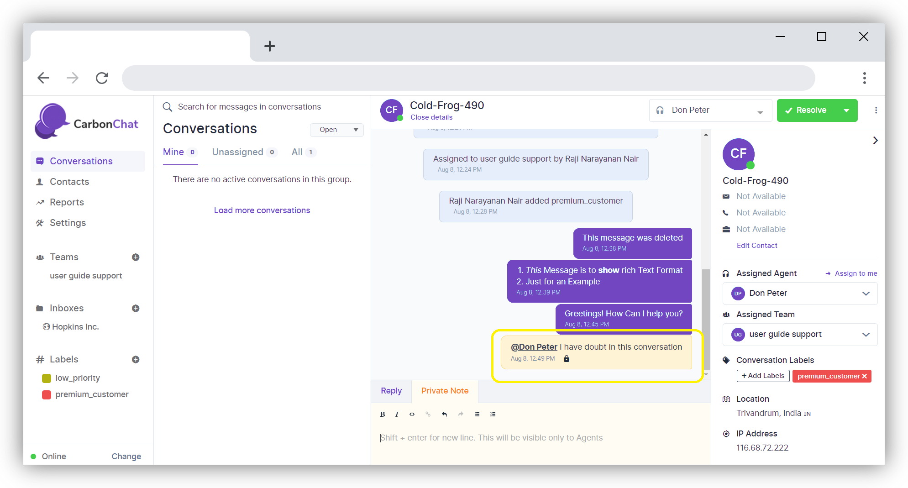The width and height of the screenshot is (908, 488).
Task: Expand the Assigned Team dropdown
Action: click(x=866, y=335)
